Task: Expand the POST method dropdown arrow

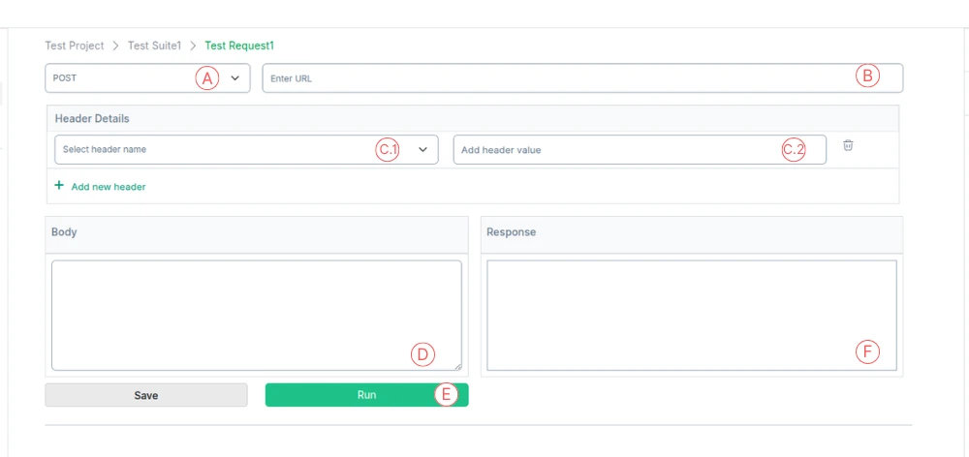Action: 235,78
